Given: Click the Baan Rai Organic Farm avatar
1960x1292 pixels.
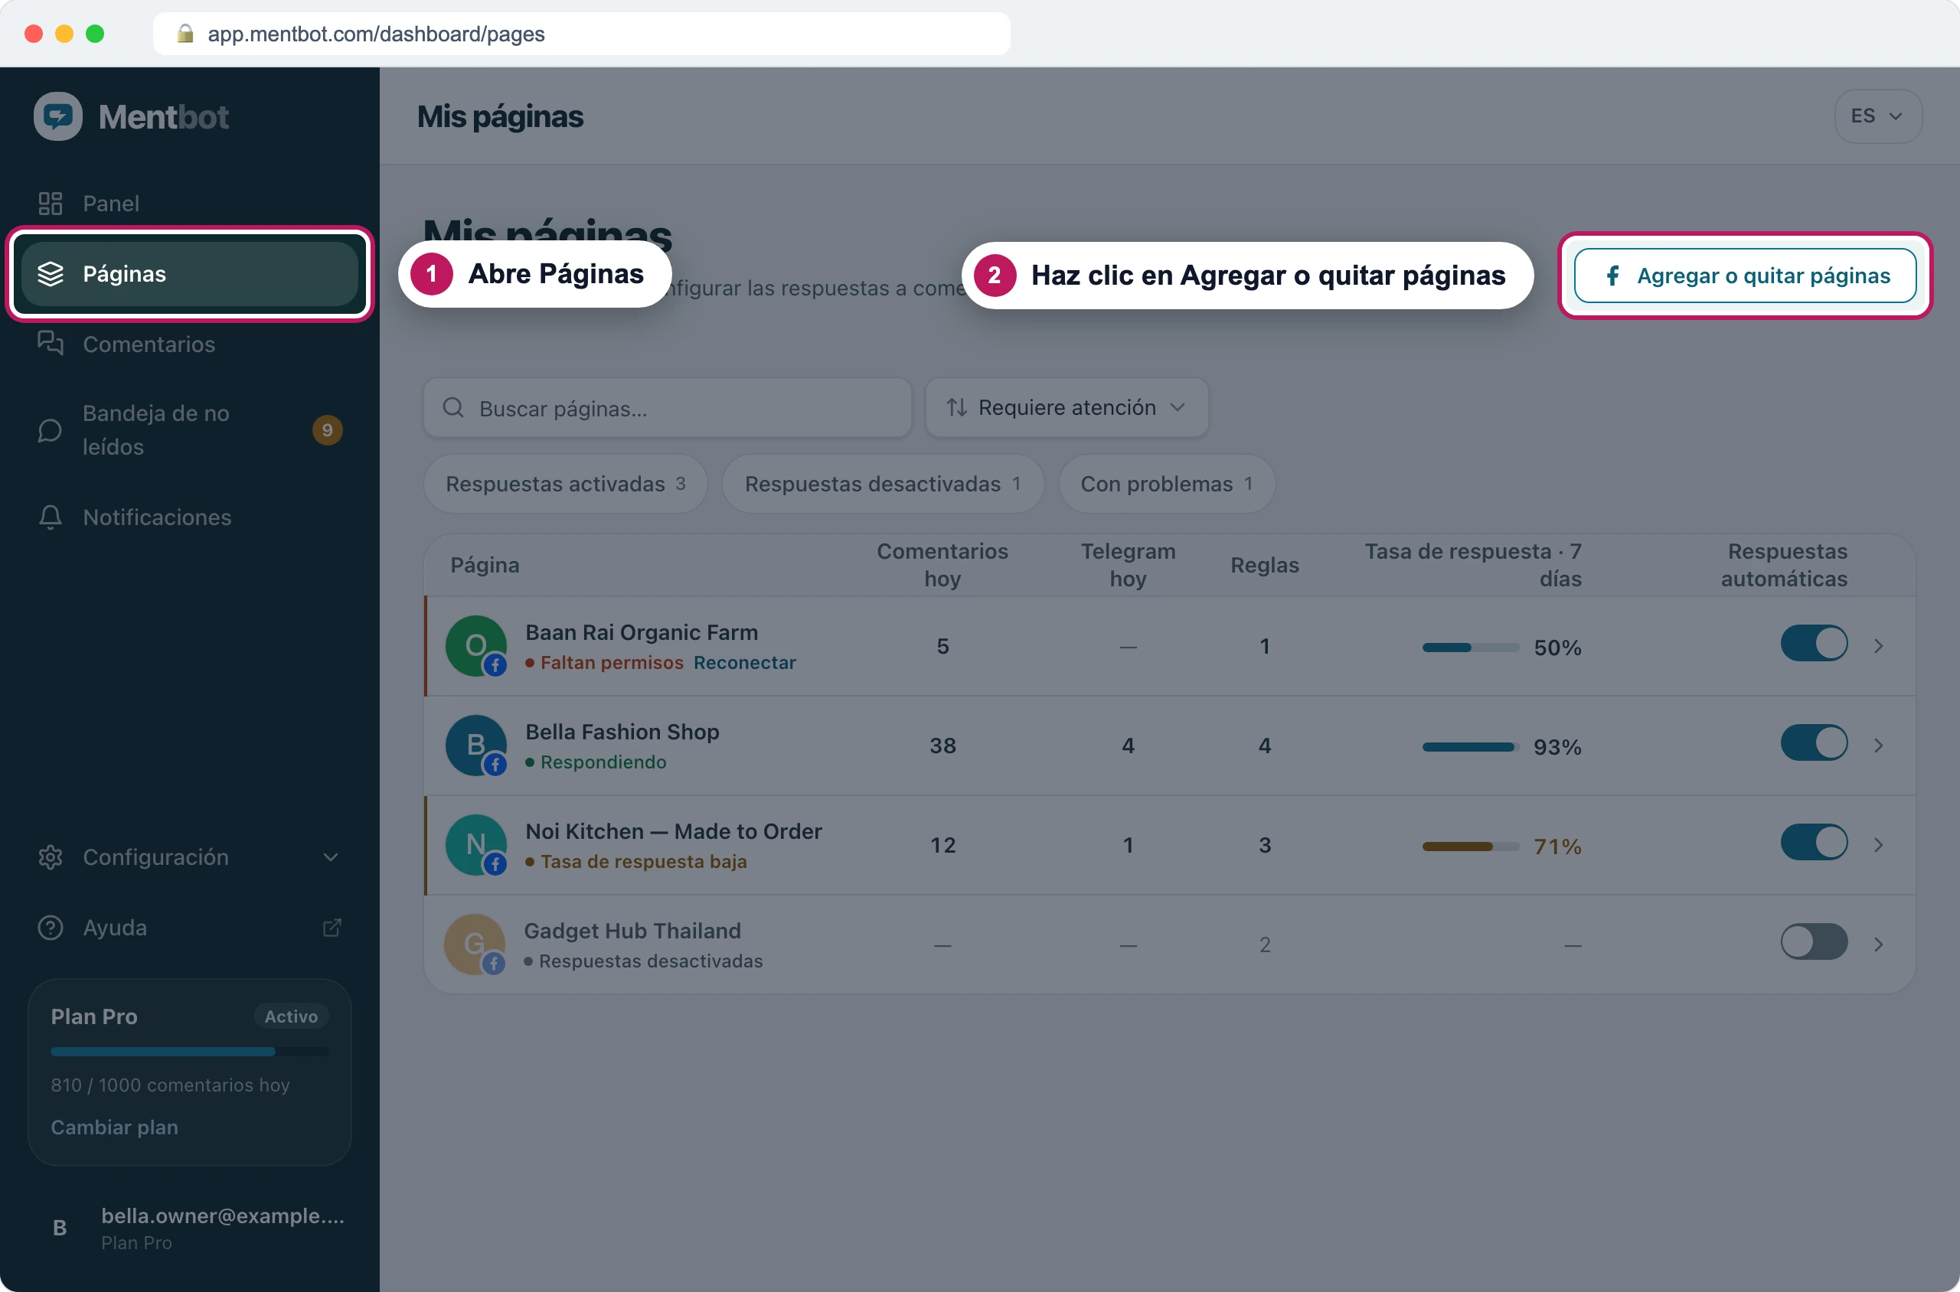Looking at the screenshot, I should [475, 646].
